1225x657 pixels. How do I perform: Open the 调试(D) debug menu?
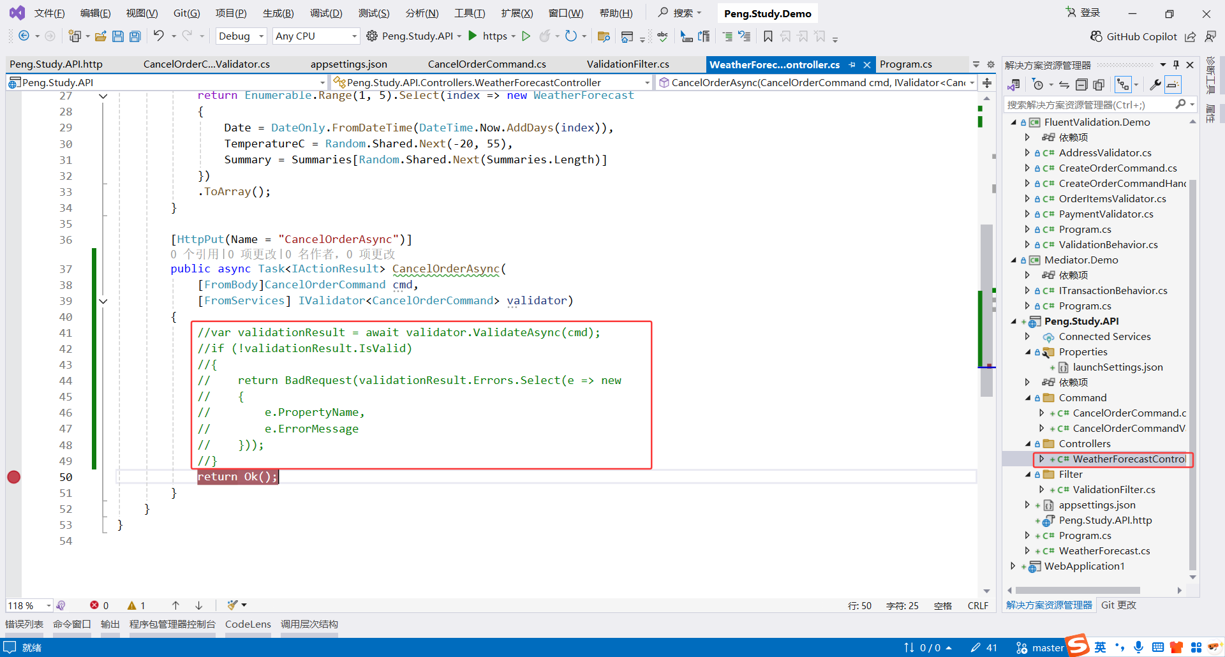326,13
